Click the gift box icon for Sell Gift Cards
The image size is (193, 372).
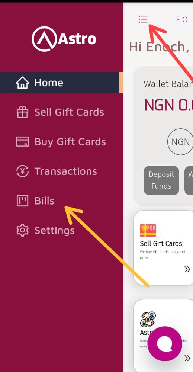(x=23, y=112)
